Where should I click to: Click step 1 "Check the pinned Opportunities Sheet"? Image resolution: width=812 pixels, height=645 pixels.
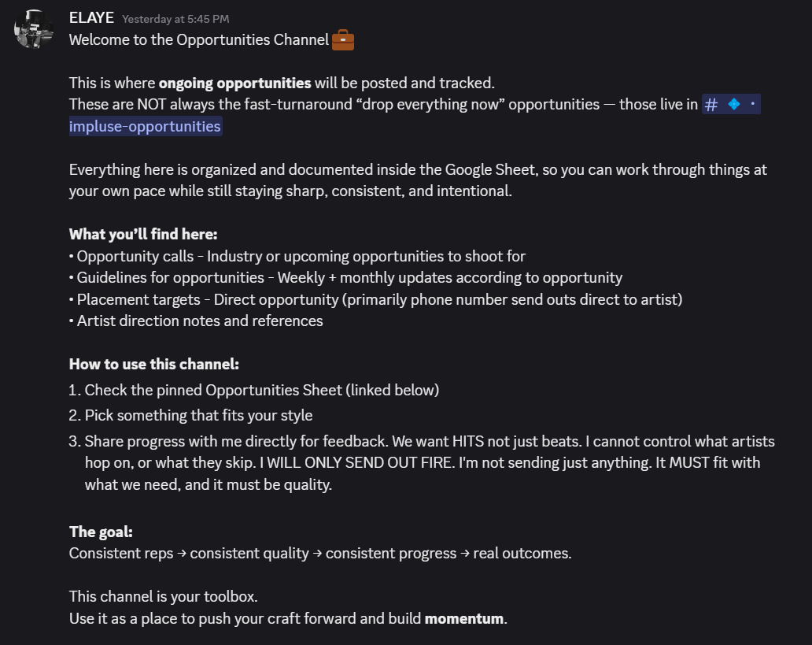(x=261, y=390)
